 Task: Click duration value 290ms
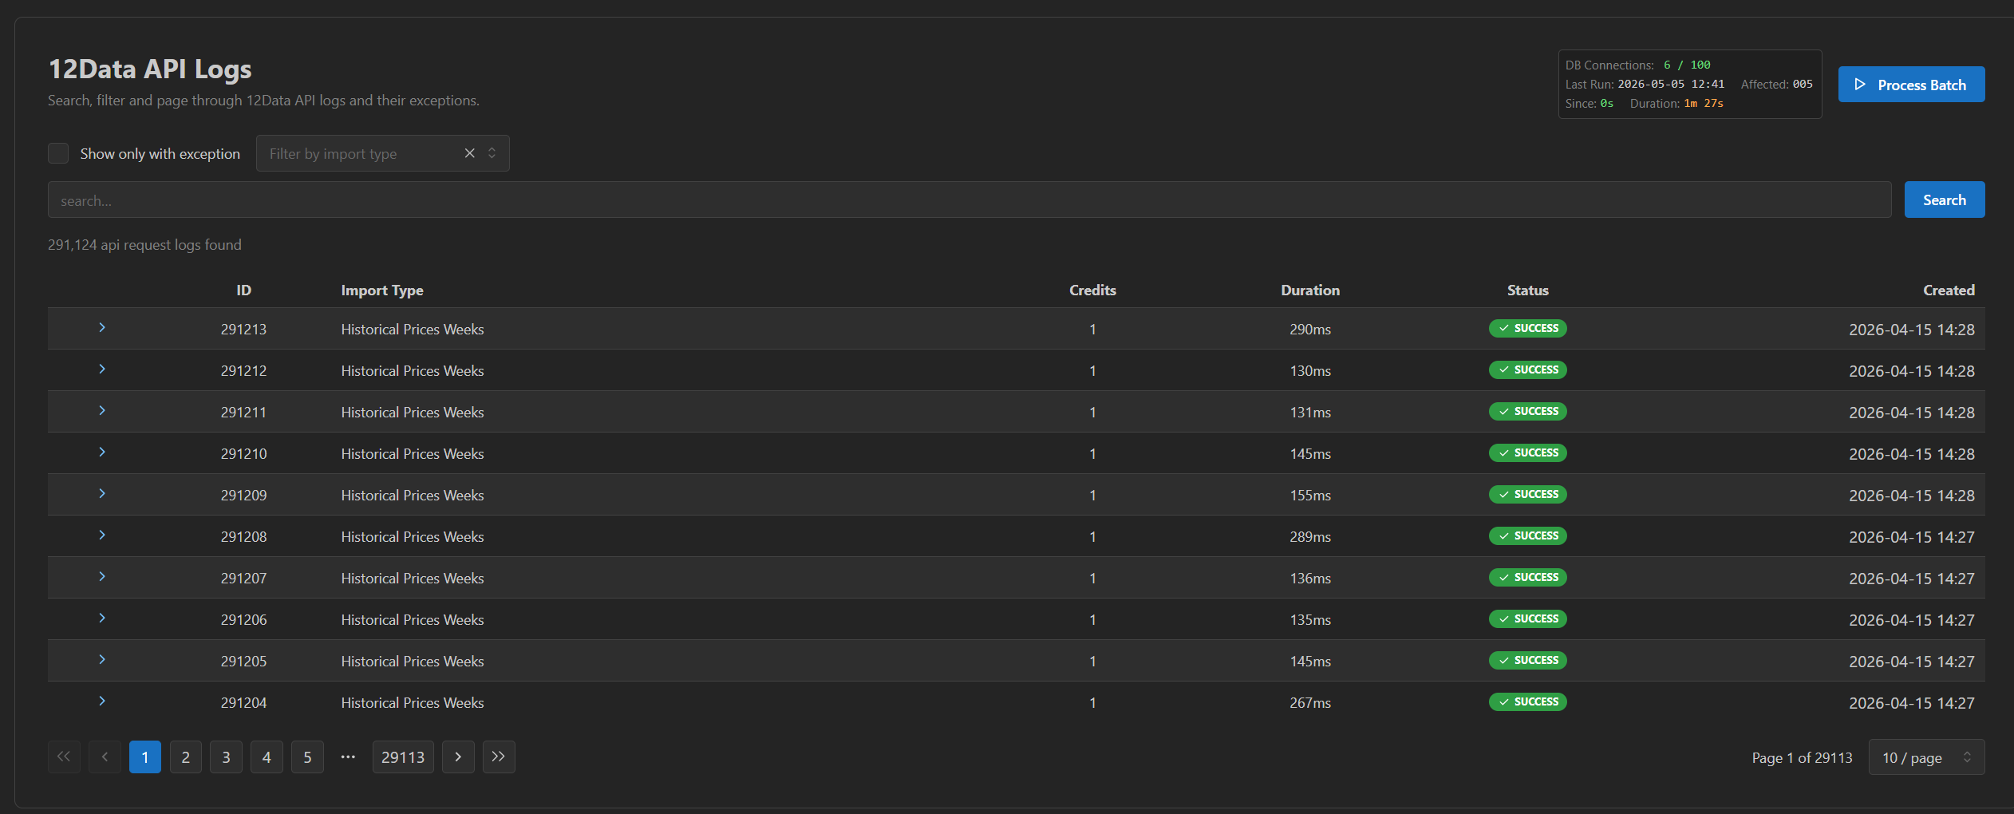point(1310,330)
